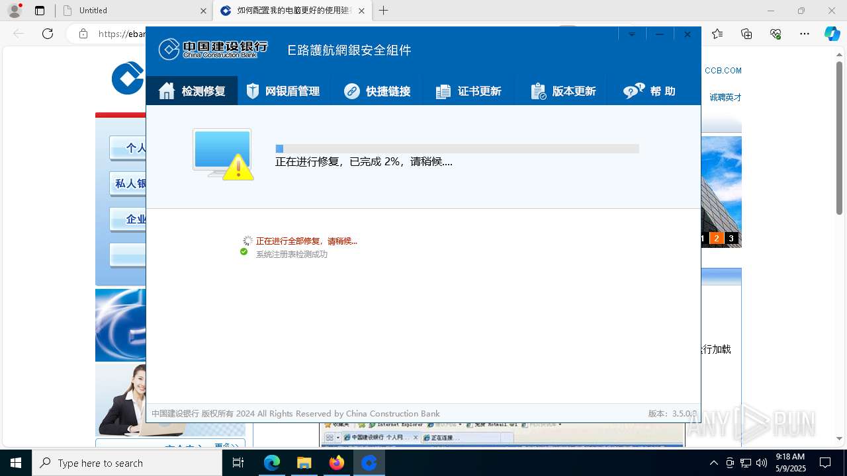847x476 pixels.
Task: Open the Windows notification center
Action: [x=825, y=463]
